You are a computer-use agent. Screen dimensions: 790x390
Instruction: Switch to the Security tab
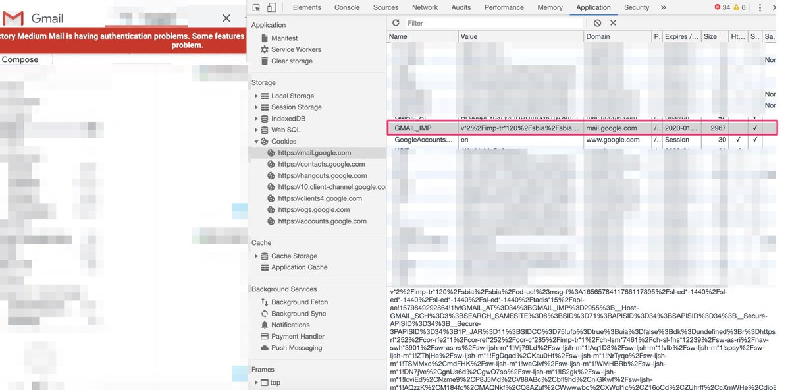click(x=637, y=7)
